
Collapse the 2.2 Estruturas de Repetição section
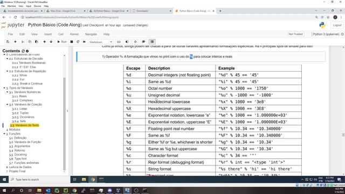coord(7,71)
